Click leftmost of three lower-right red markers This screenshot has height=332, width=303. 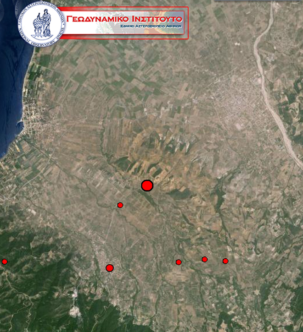[x=179, y=262]
